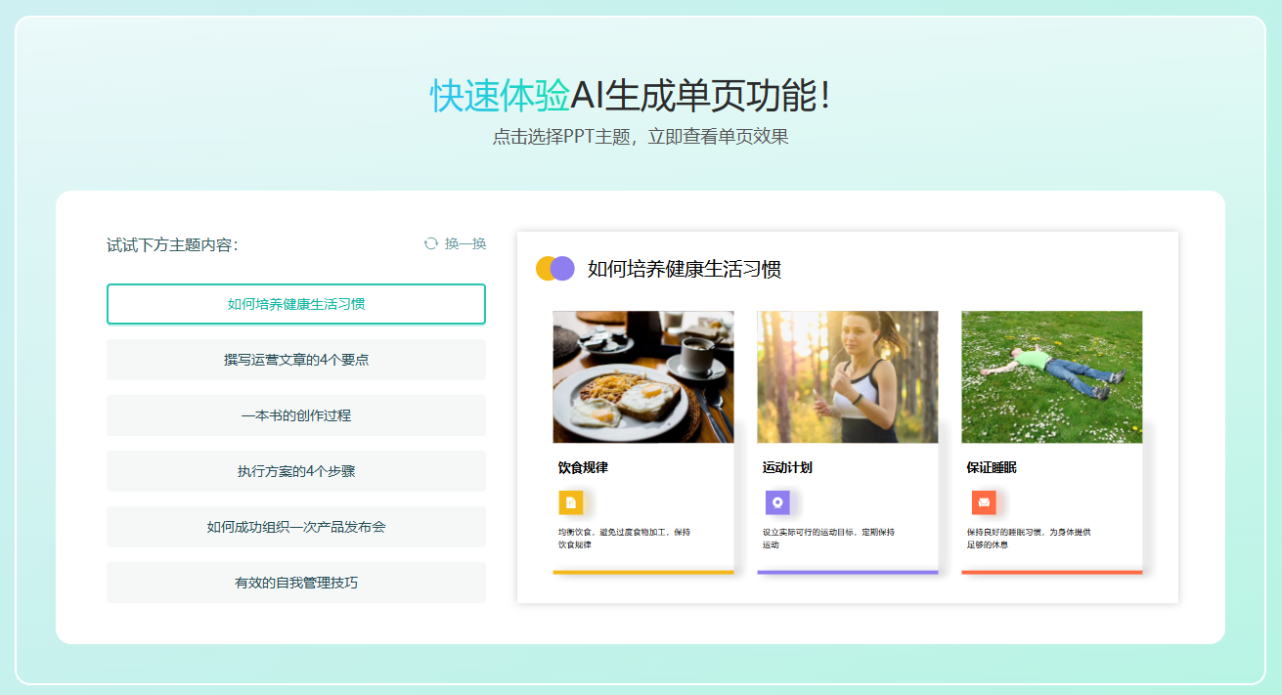Click the orange bar below the 保证睡眠 card
1282x695 pixels.
click(x=1052, y=572)
